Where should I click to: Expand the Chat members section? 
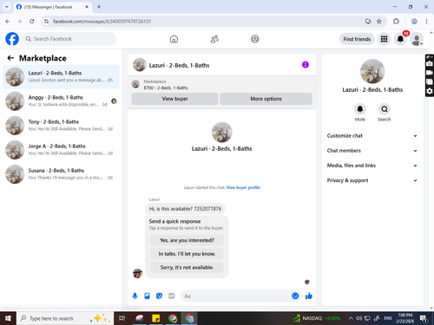coord(372,151)
